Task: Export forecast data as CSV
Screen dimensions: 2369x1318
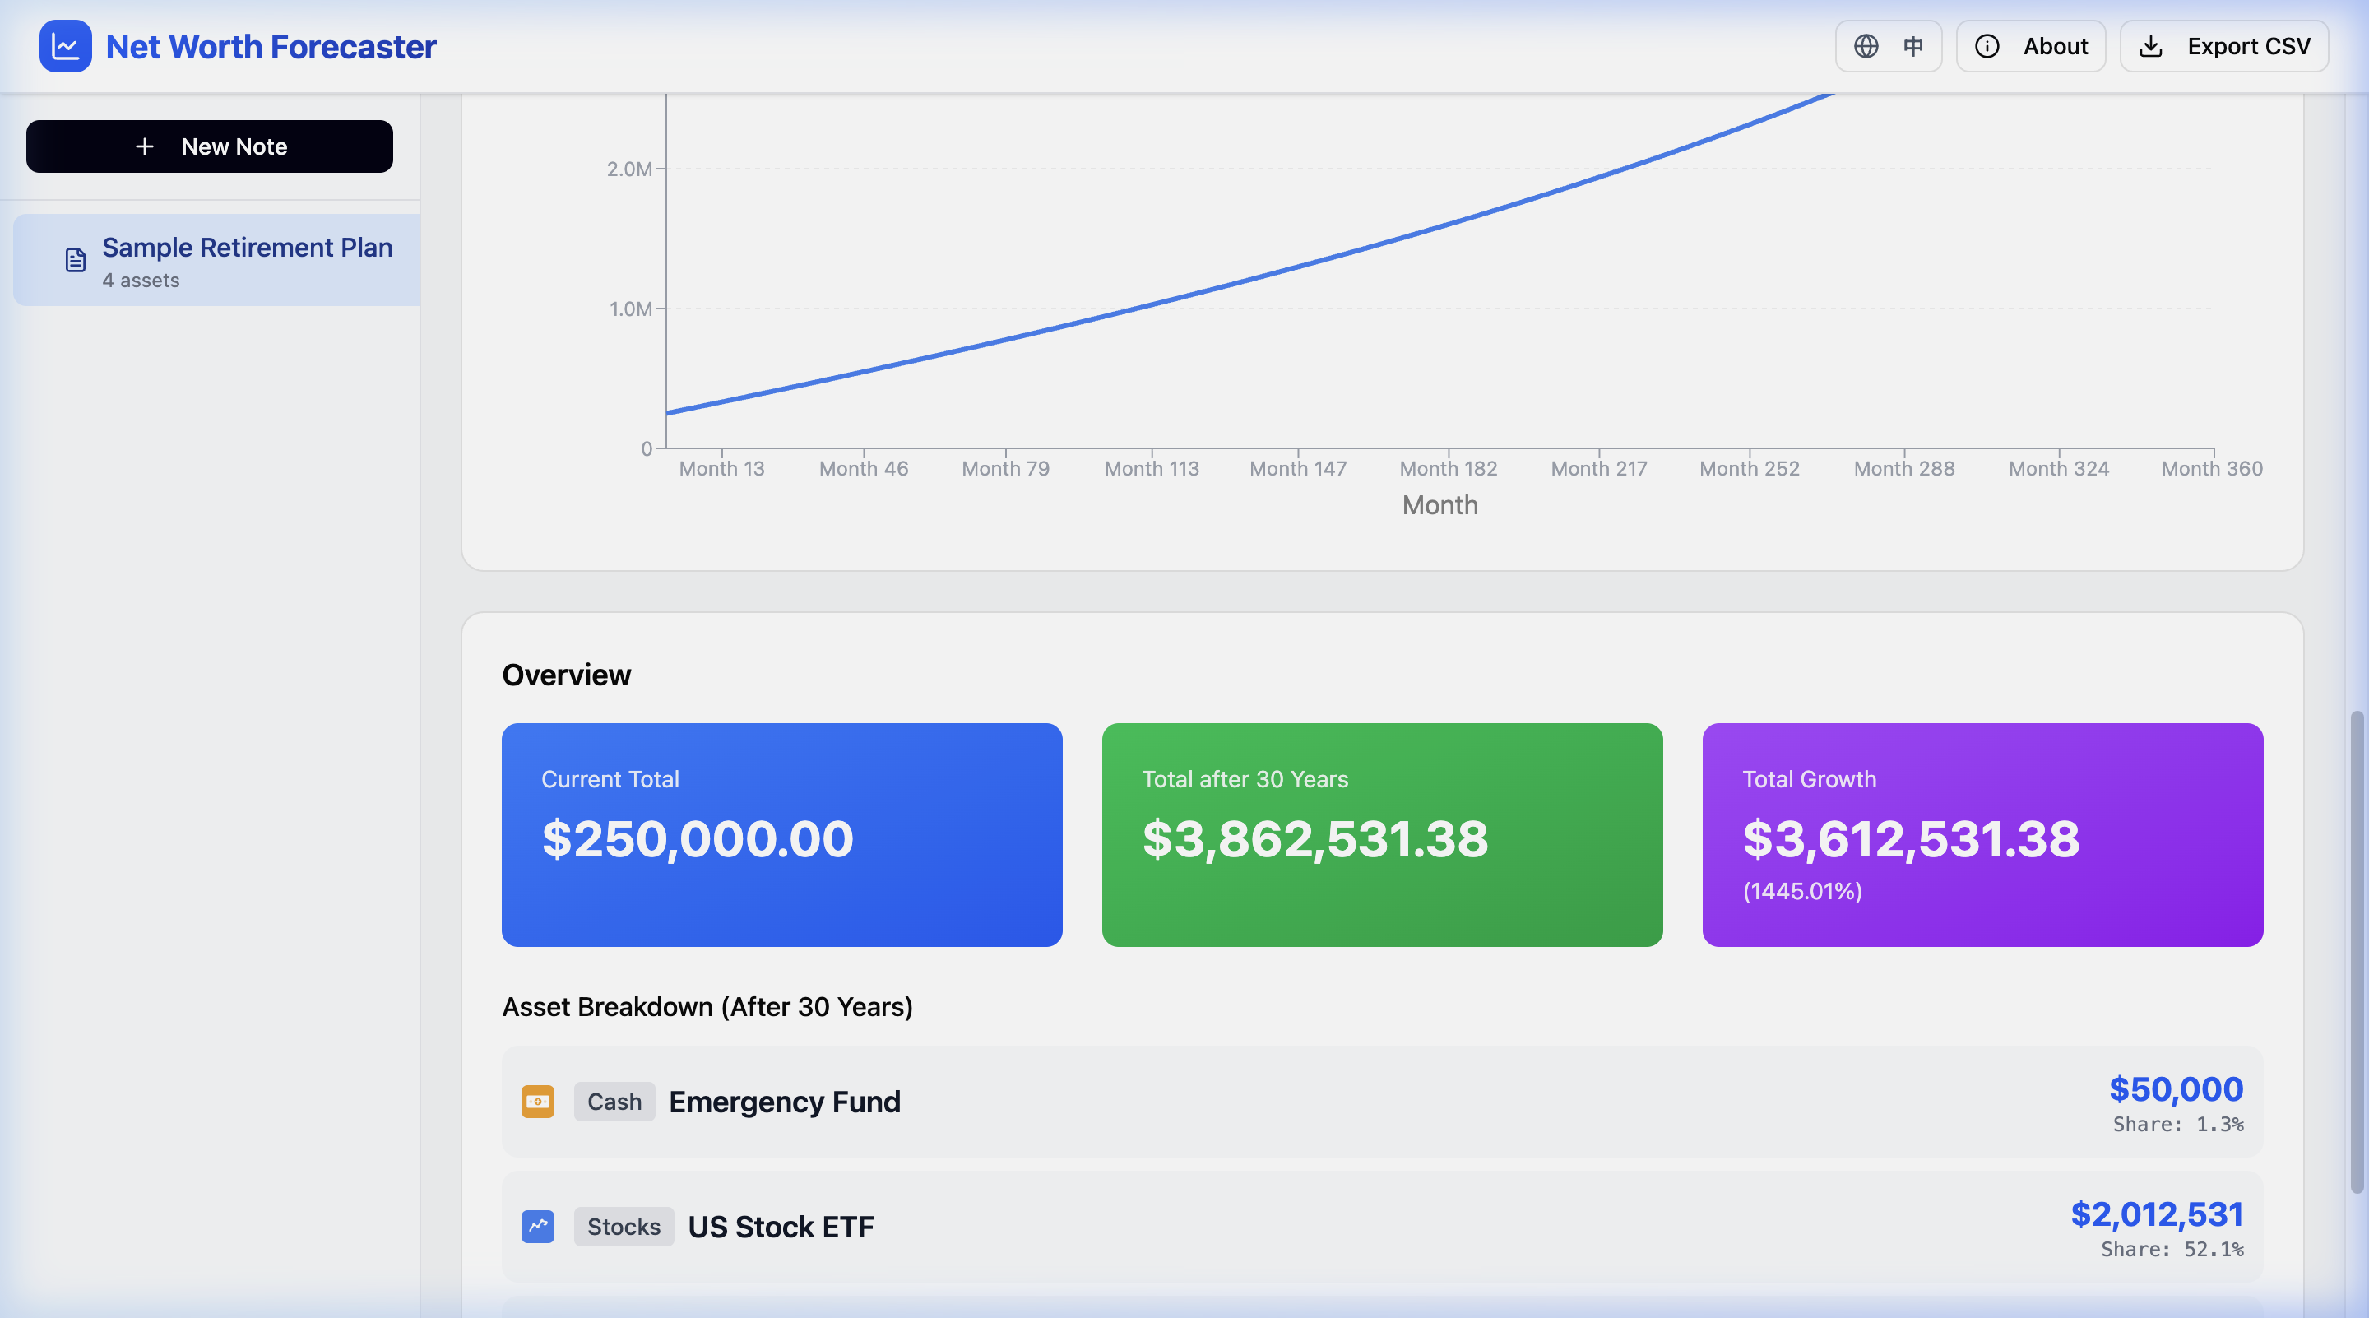Action: [2224, 46]
